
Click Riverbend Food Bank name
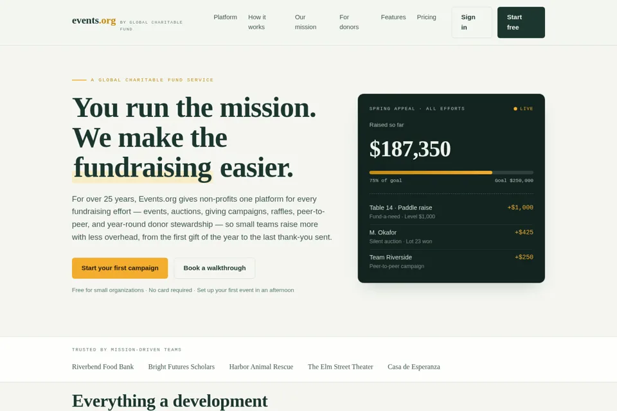(103, 367)
